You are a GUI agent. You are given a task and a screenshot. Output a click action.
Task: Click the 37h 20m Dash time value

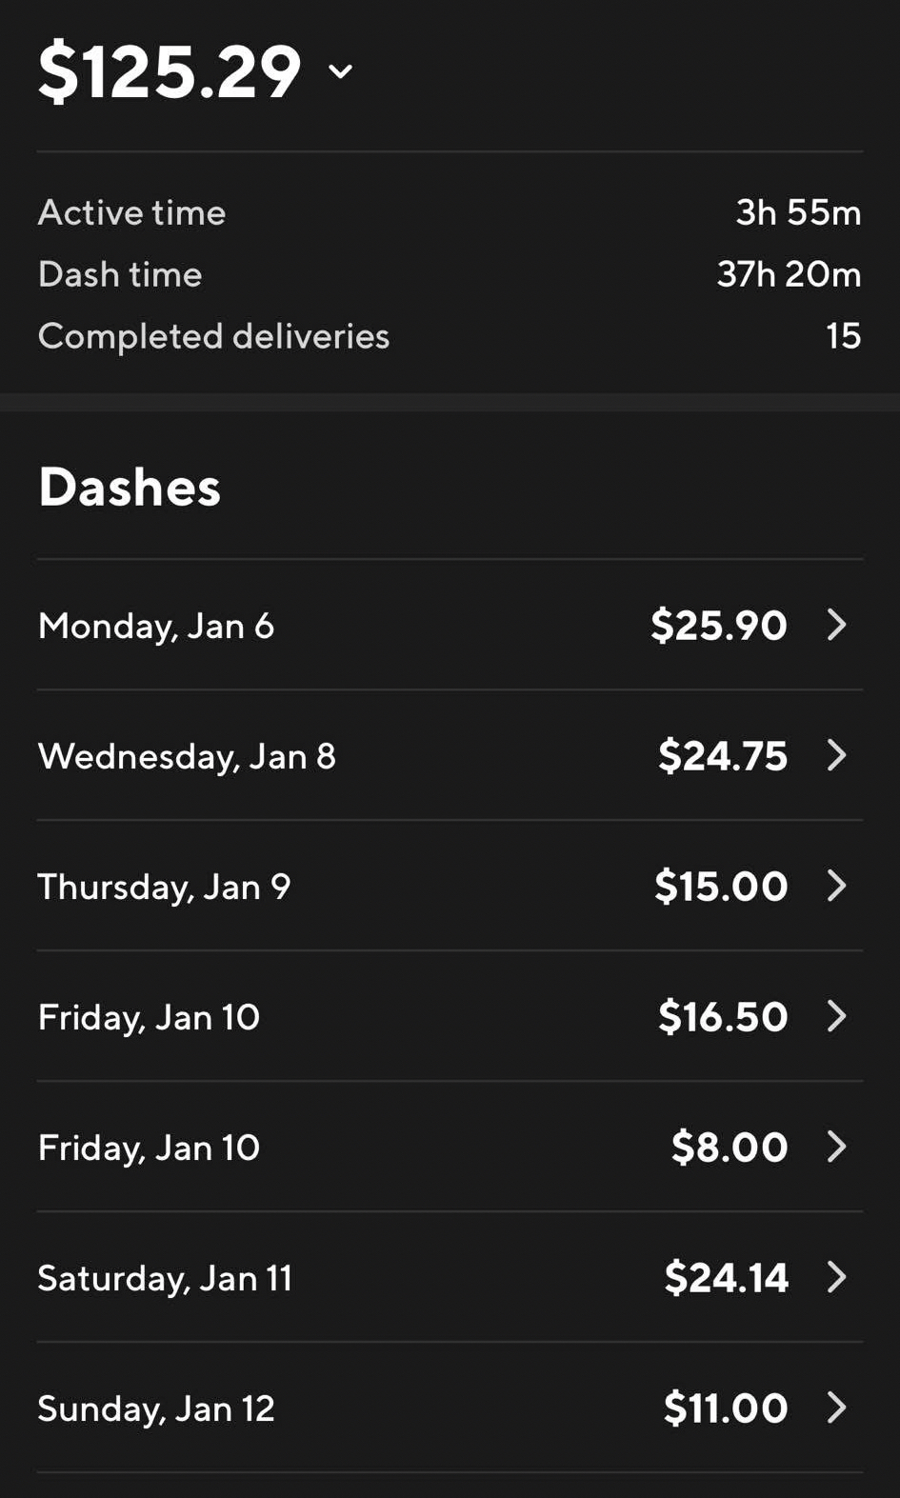(x=789, y=274)
